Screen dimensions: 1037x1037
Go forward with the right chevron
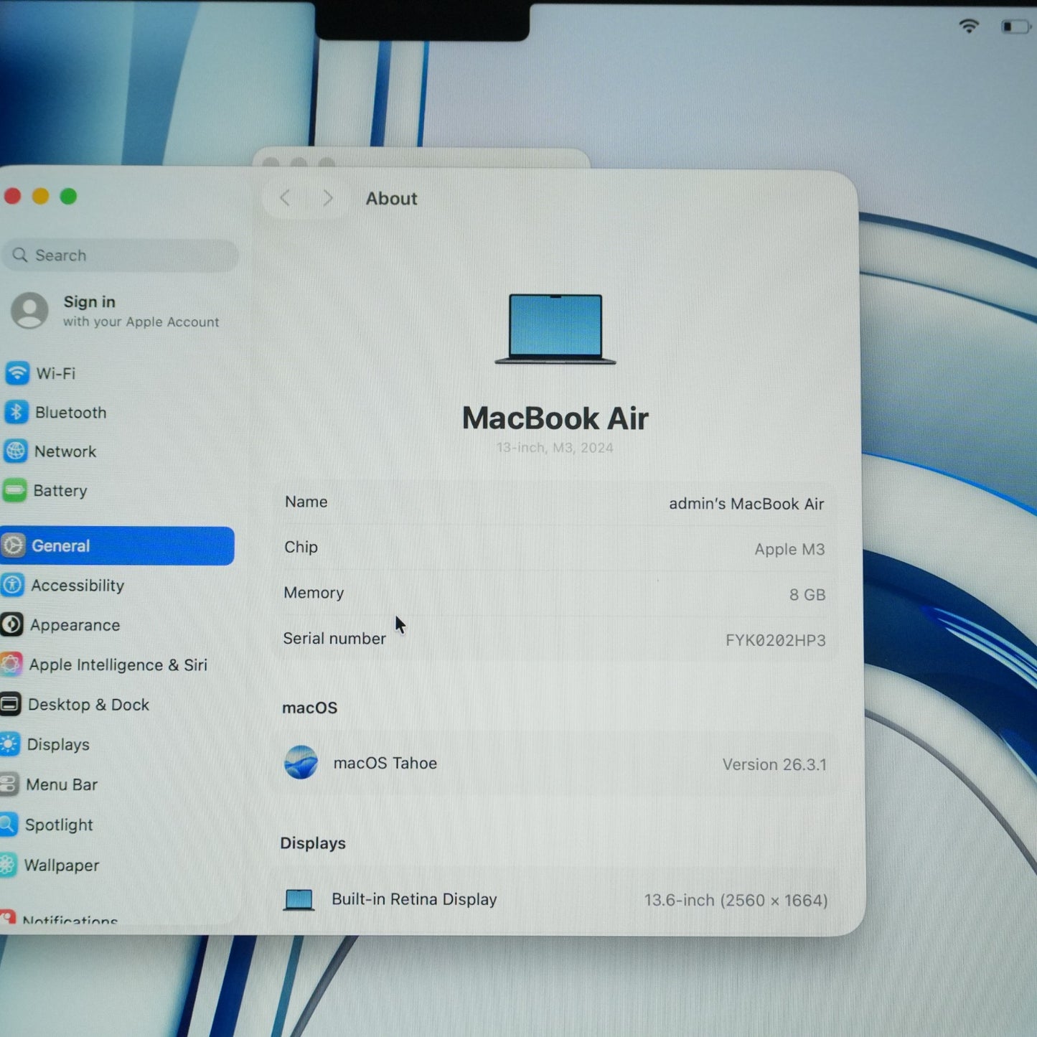327,197
